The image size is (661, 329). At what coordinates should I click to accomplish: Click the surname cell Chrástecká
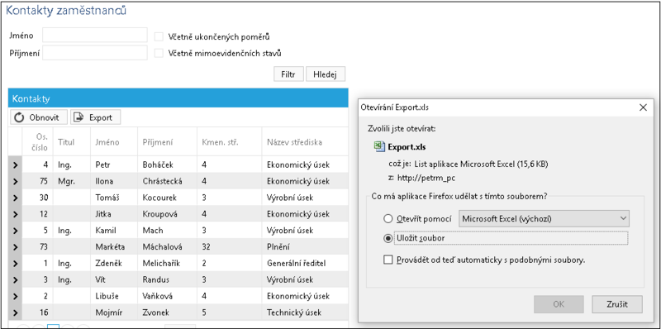pos(167,181)
